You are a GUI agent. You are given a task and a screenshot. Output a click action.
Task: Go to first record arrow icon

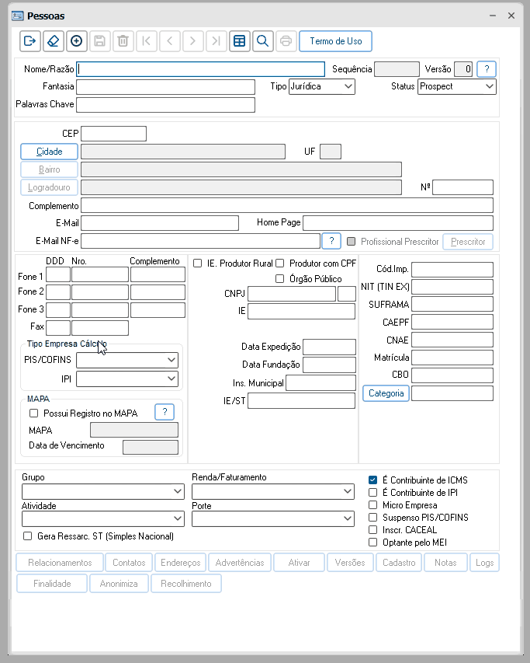pyautogui.click(x=147, y=41)
